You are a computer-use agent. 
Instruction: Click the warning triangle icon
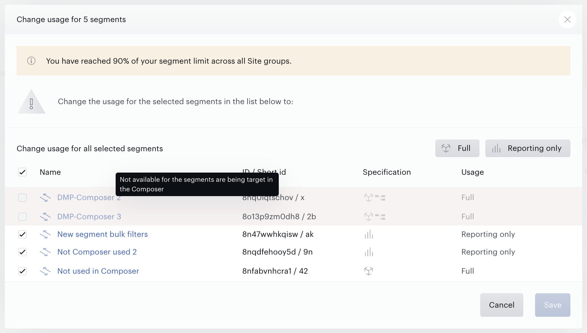(x=31, y=102)
